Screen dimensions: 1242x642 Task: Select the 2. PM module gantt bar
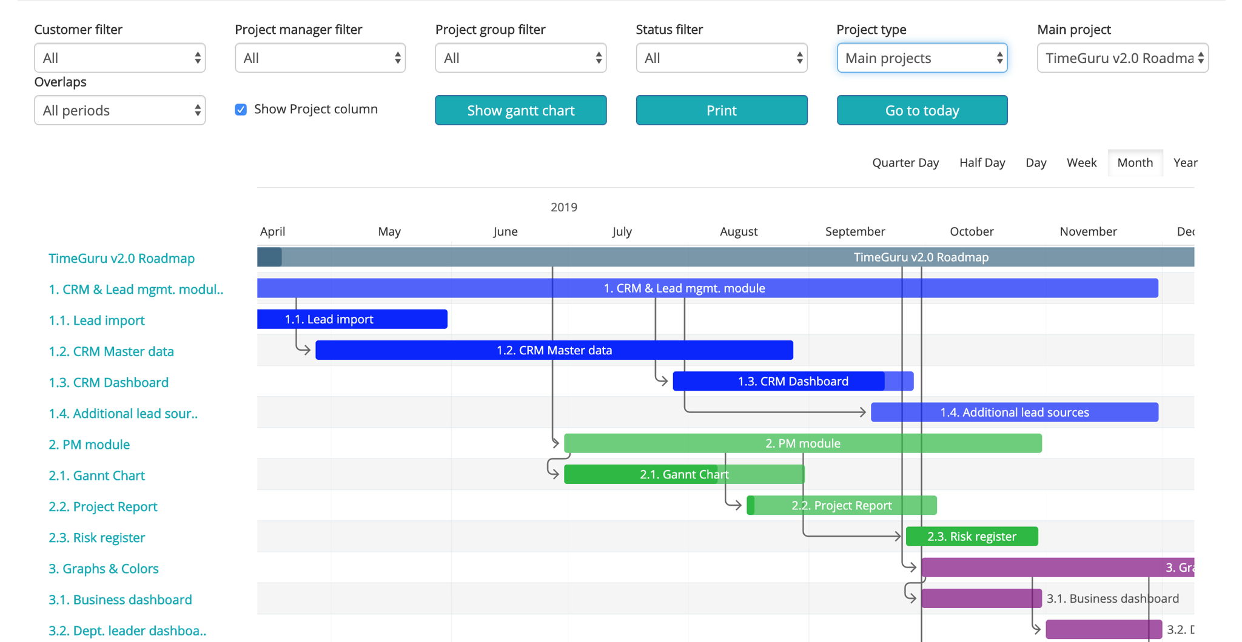803,443
